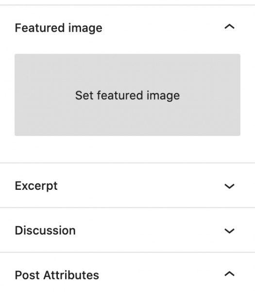Click the Excerpt heading text
This screenshot has height=292, width=255.
(36, 186)
